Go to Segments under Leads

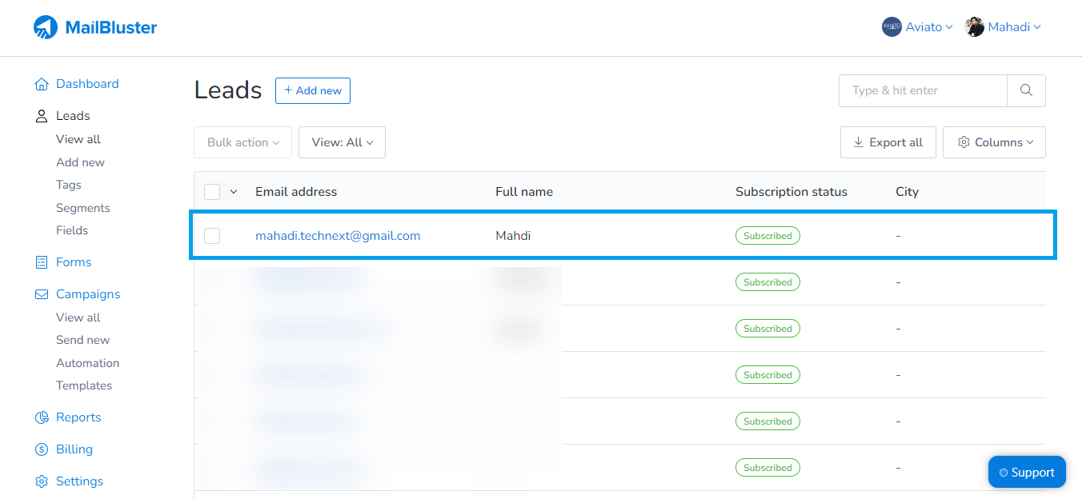click(x=82, y=208)
